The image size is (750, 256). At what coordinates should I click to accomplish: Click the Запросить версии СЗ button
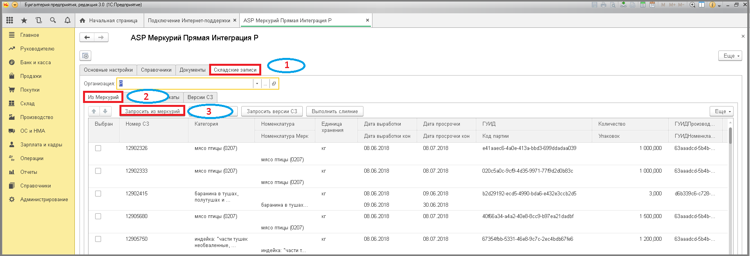pyautogui.click(x=272, y=111)
